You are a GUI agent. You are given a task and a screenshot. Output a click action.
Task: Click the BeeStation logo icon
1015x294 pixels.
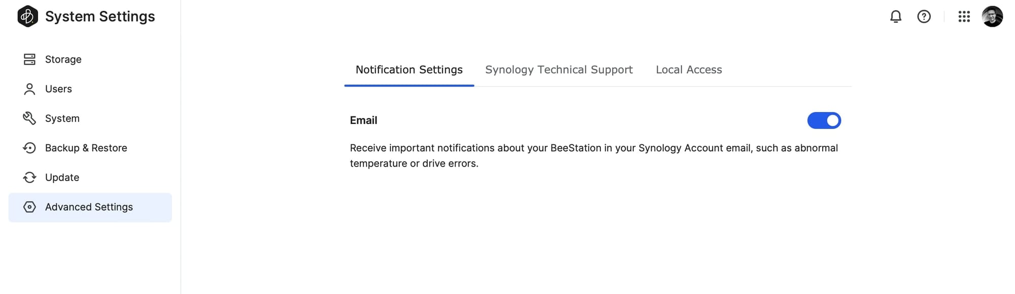click(27, 16)
